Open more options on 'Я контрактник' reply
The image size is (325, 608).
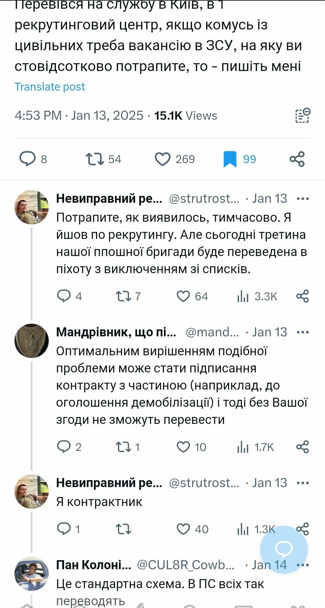pyautogui.click(x=303, y=483)
